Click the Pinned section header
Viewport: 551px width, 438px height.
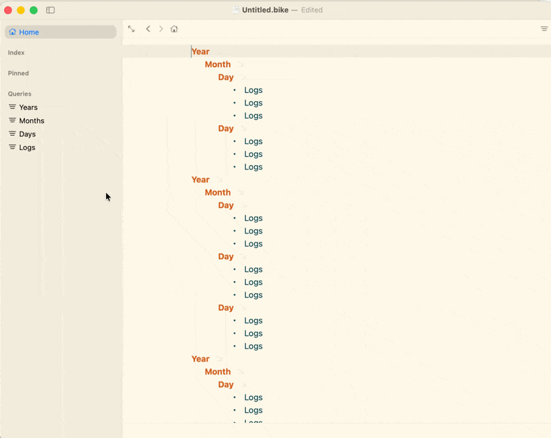19,73
